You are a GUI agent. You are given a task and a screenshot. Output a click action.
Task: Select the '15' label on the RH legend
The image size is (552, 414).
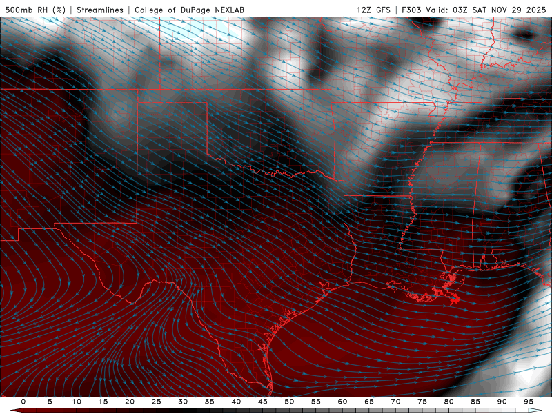[x=103, y=402]
